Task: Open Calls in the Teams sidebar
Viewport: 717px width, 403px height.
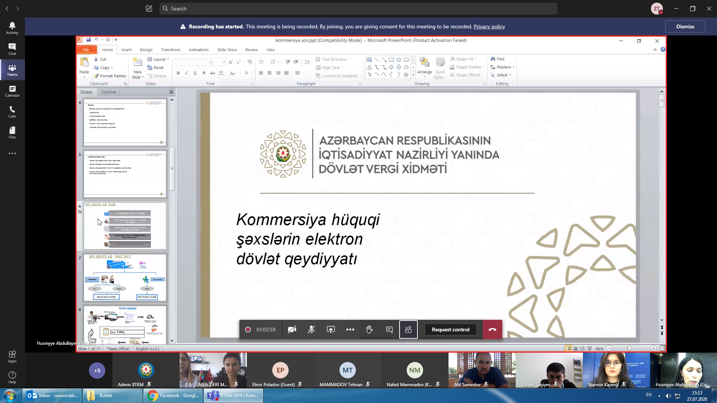Action: click(x=12, y=112)
